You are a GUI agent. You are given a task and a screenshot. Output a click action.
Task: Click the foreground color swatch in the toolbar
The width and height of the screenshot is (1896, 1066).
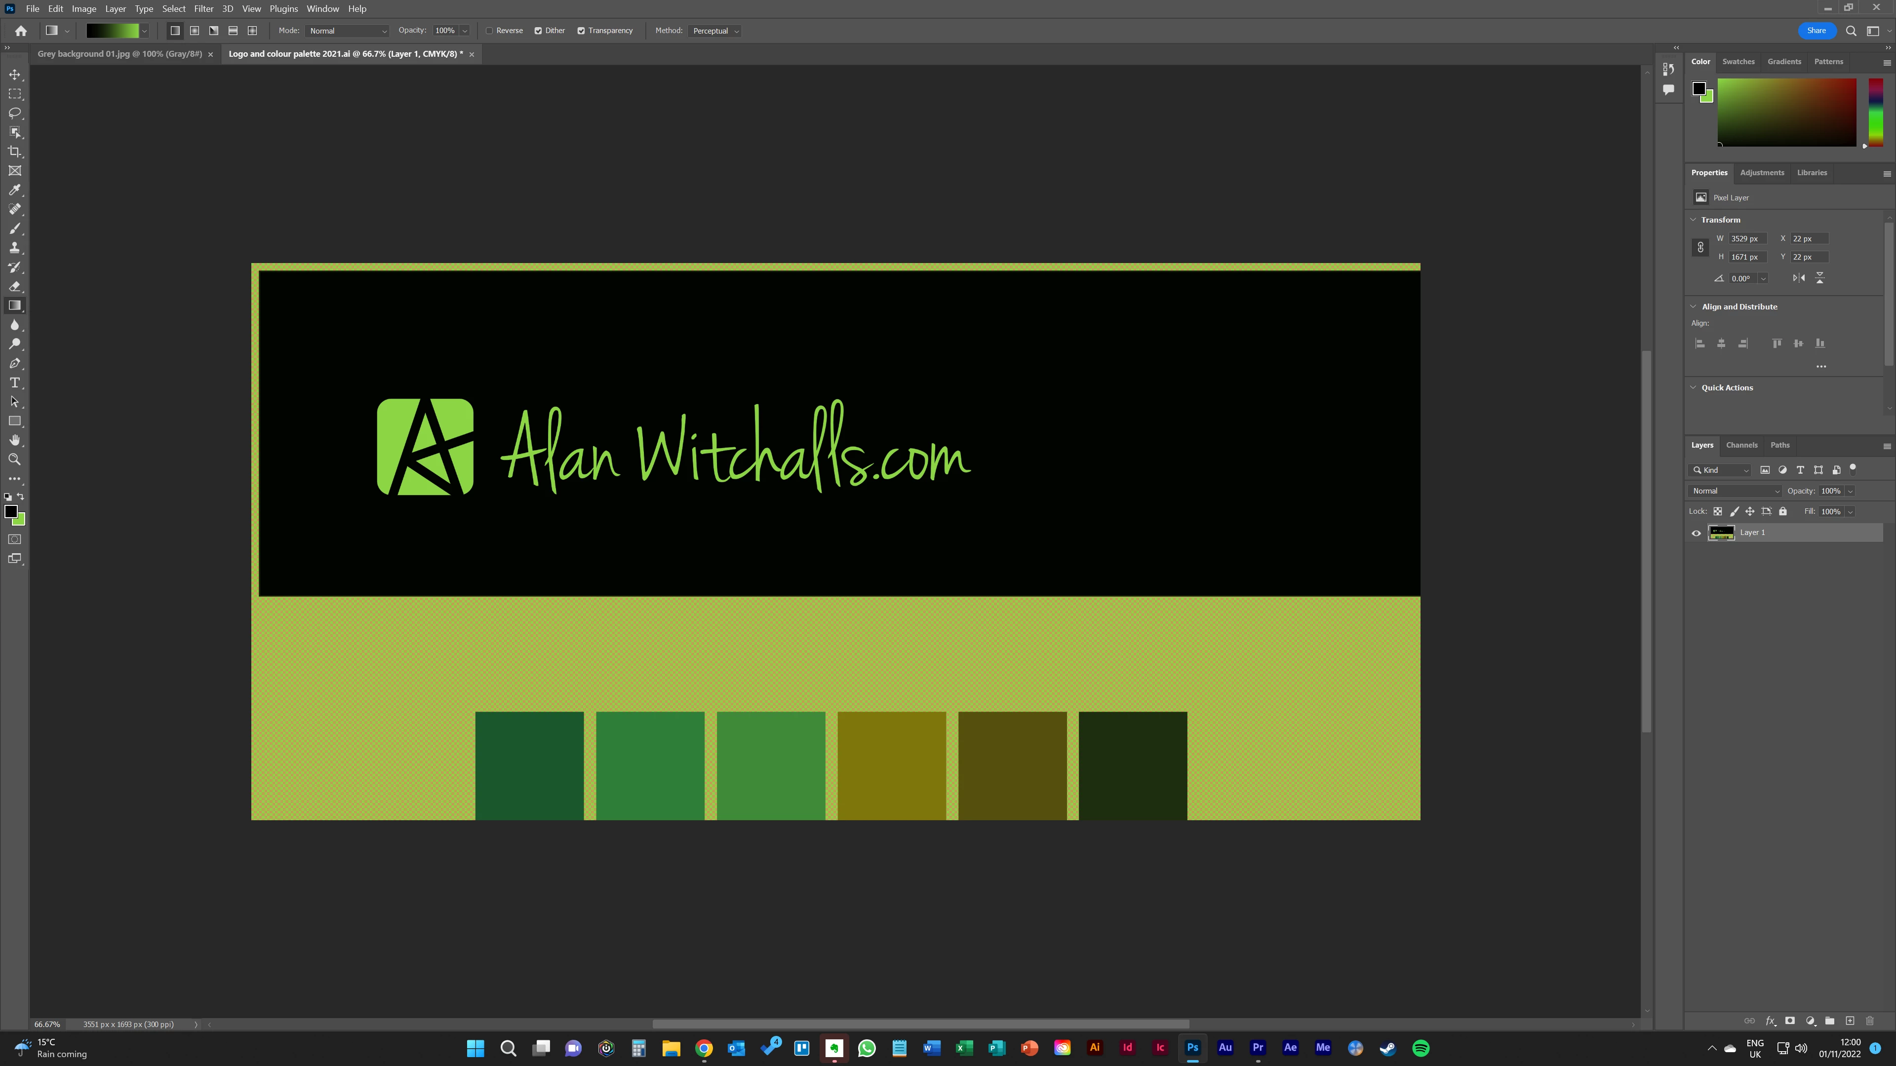pos(10,511)
